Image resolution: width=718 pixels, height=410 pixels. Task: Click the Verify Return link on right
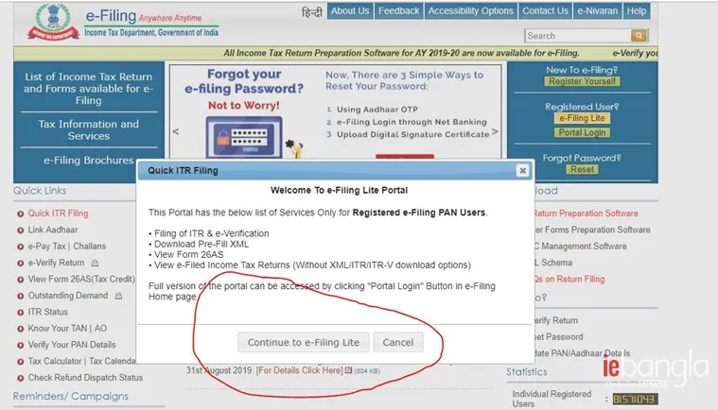point(556,320)
